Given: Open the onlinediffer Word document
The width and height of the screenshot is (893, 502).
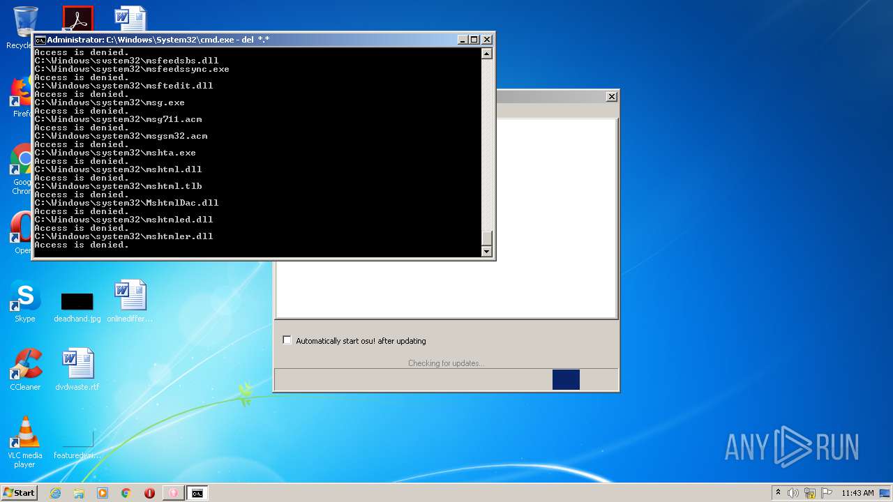Looking at the screenshot, I should [130, 302].
